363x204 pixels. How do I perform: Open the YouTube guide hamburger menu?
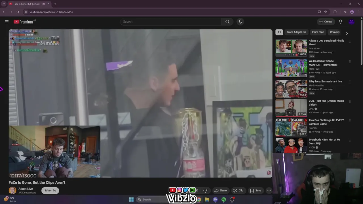point(7,22)
